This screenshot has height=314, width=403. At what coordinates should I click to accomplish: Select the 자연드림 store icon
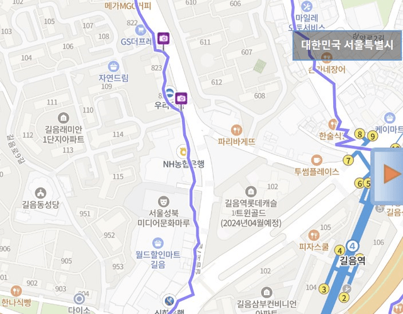[x=113, y=67]
